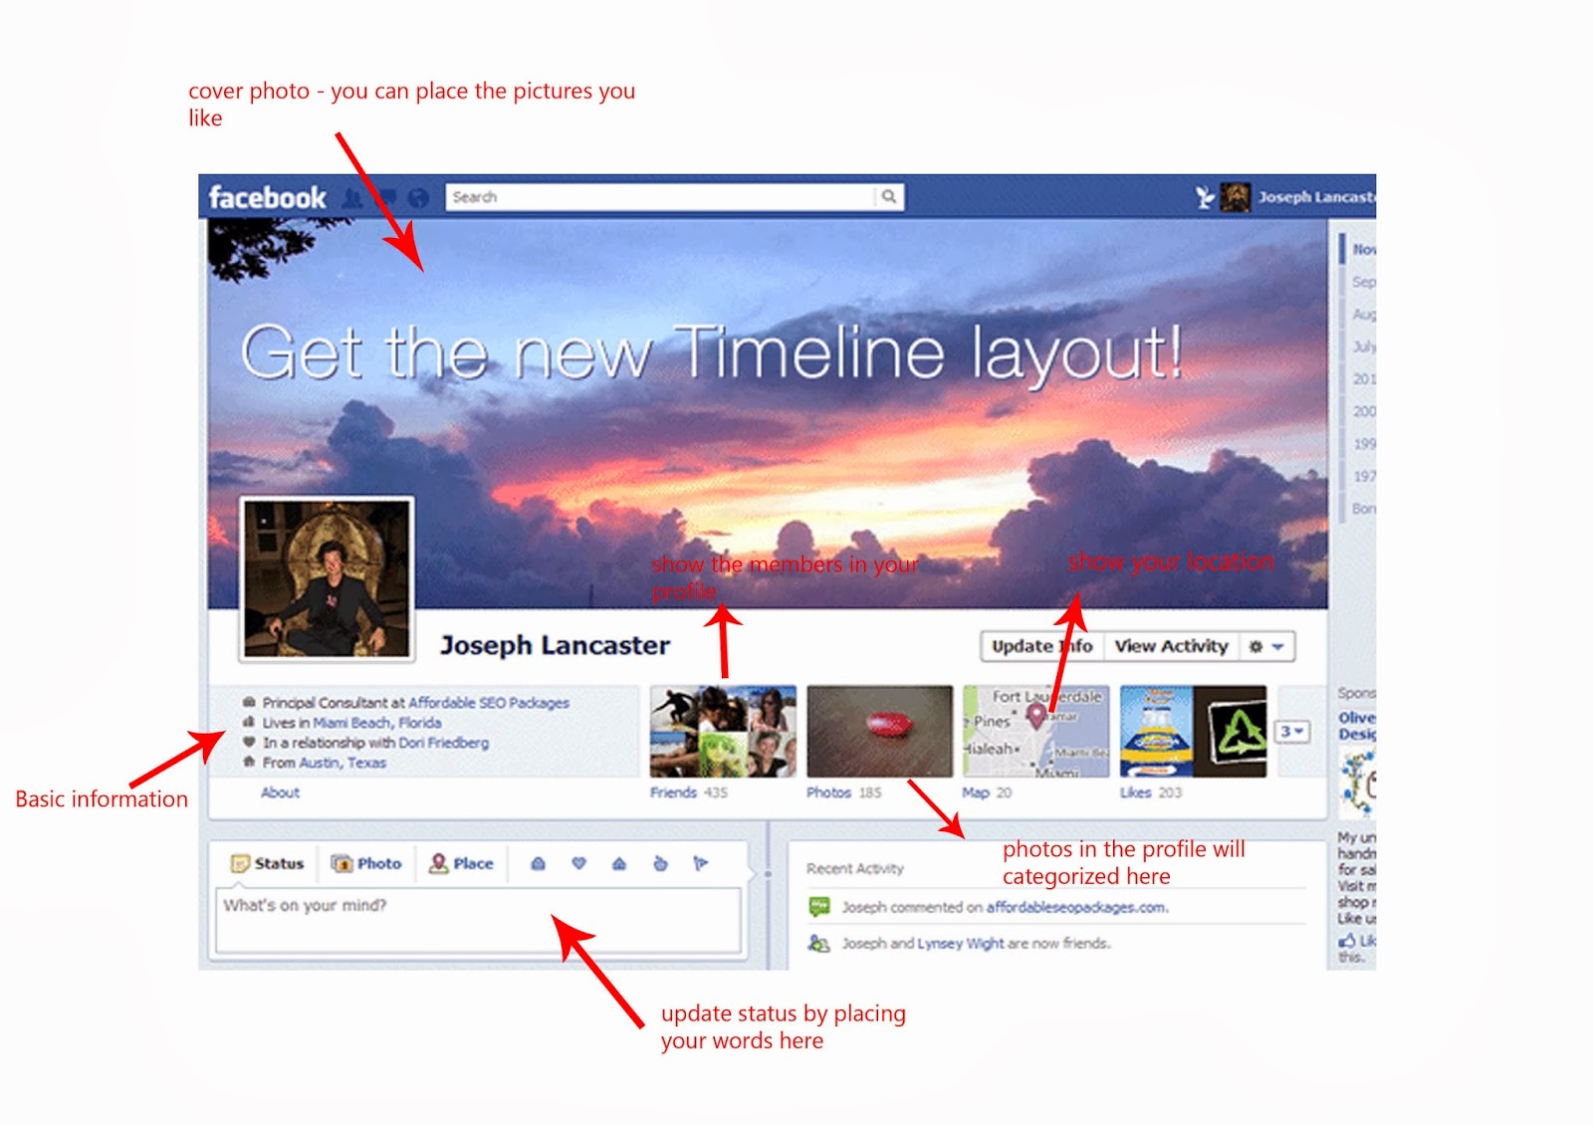This screenshot has width=1593, height=1126.
Task: Click the Like thumbs-up on ad
Action: pyautogui.click(x=1347, y=941)
